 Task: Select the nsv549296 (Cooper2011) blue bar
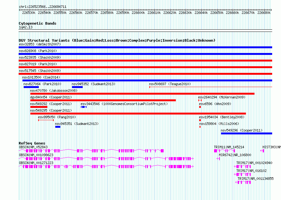pos(247,133)
